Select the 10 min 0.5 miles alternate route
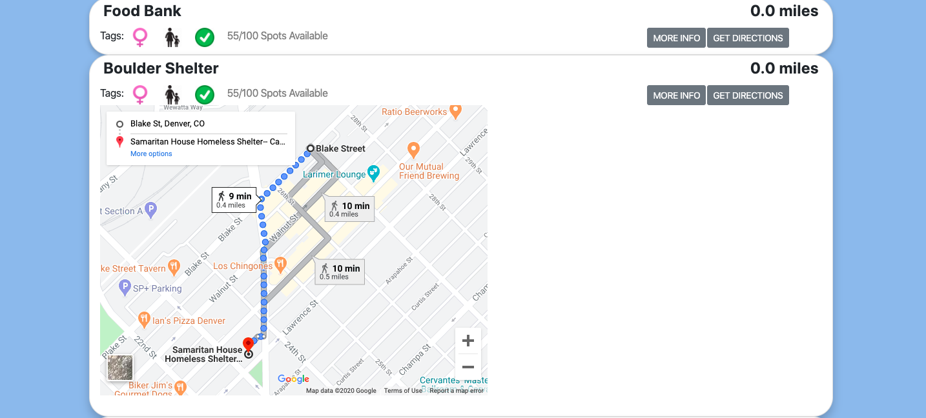This screenshot has width=926, height=418. pos(340,272)
